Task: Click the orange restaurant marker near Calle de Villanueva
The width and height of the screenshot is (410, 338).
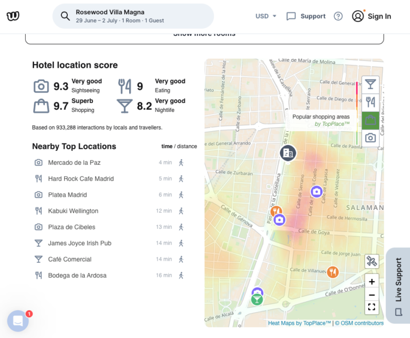Action: (x=333, y=272)
